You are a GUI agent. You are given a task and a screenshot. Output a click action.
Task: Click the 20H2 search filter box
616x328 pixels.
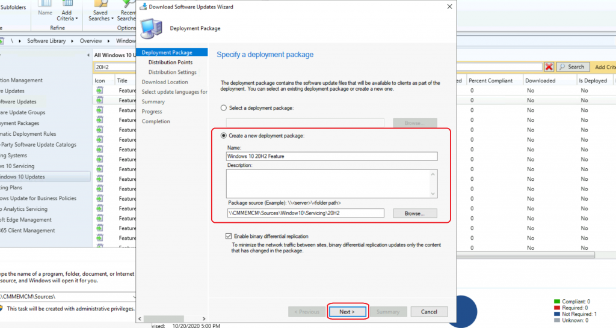(x=115, y=67)
